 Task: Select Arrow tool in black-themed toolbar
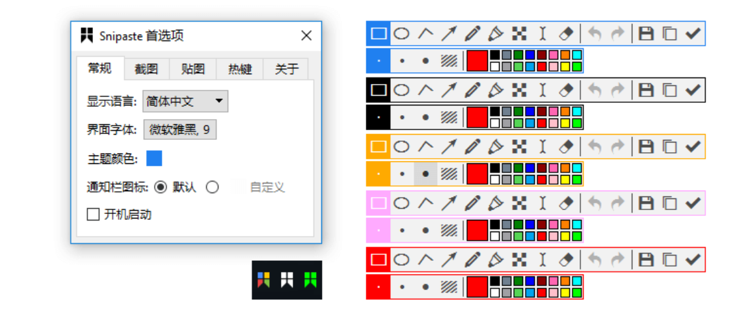pos(449,90)
